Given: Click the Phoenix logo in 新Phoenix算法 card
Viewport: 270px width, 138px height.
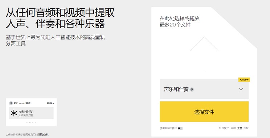Looking at the screenshot, I should [x=11, y=103].
